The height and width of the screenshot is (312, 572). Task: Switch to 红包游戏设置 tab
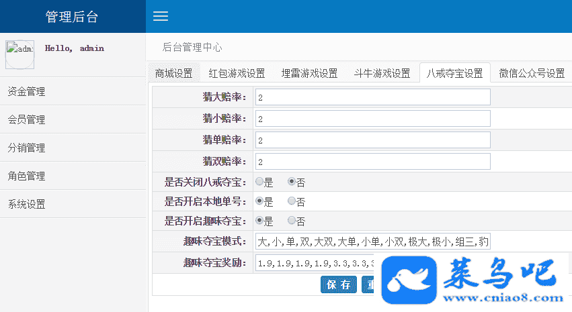tap(237, 73)
